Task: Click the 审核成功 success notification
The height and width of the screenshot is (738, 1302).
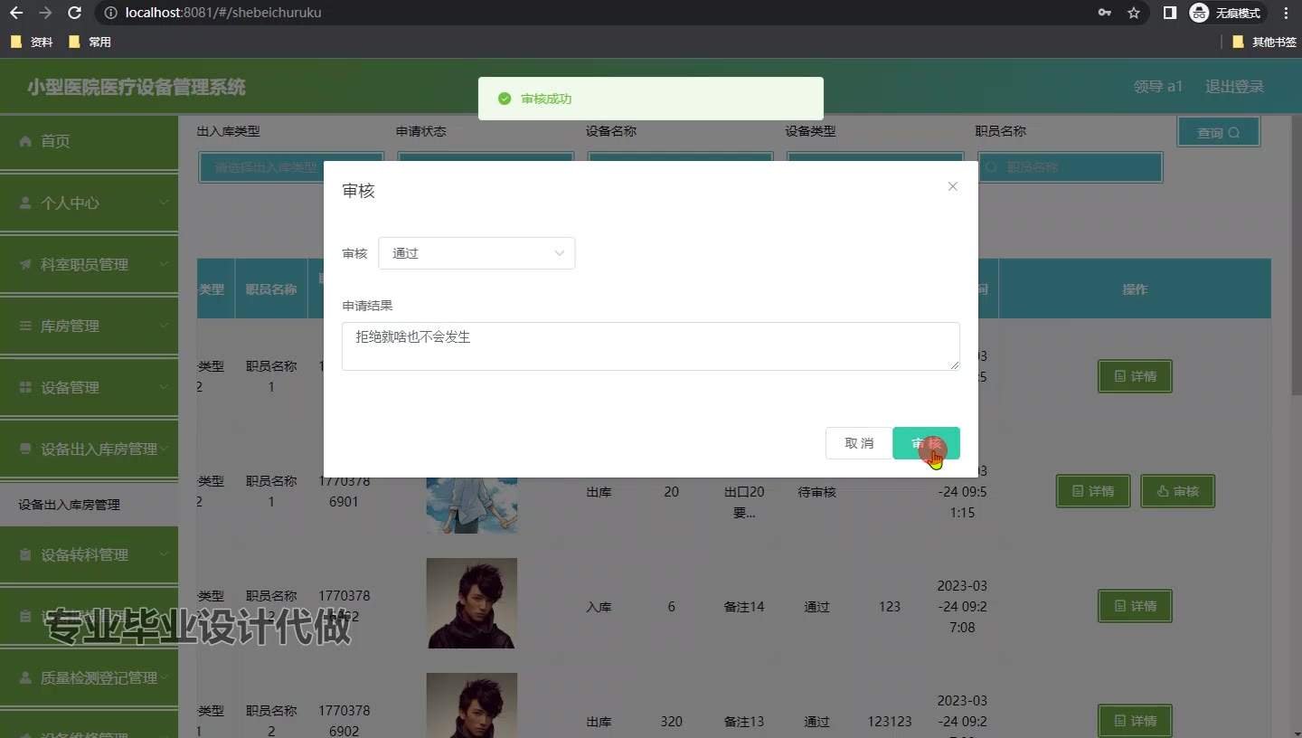Action: click(x=651, y=99)
